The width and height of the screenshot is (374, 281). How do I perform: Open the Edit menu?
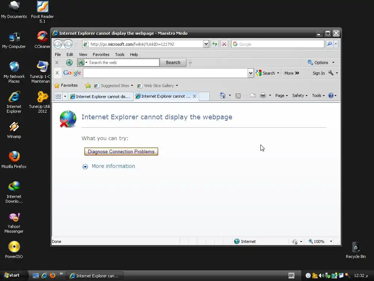pos(70,55)
